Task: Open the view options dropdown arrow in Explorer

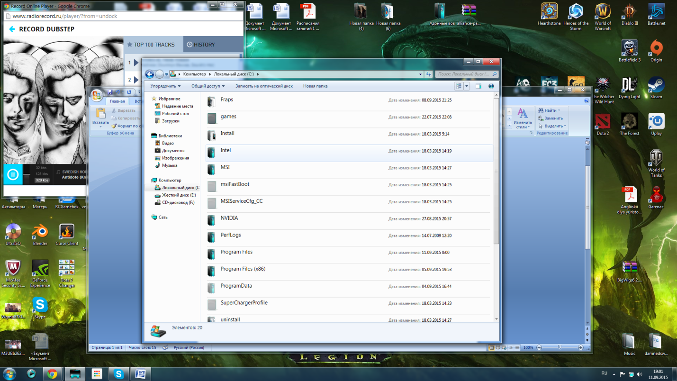Action: [467, 86]
